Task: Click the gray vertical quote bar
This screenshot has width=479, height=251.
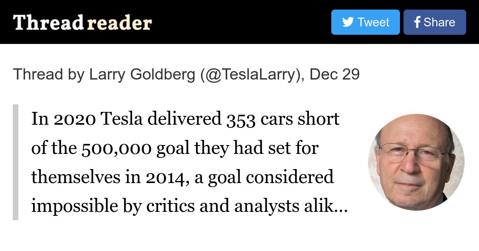Action: click(16, 162)
